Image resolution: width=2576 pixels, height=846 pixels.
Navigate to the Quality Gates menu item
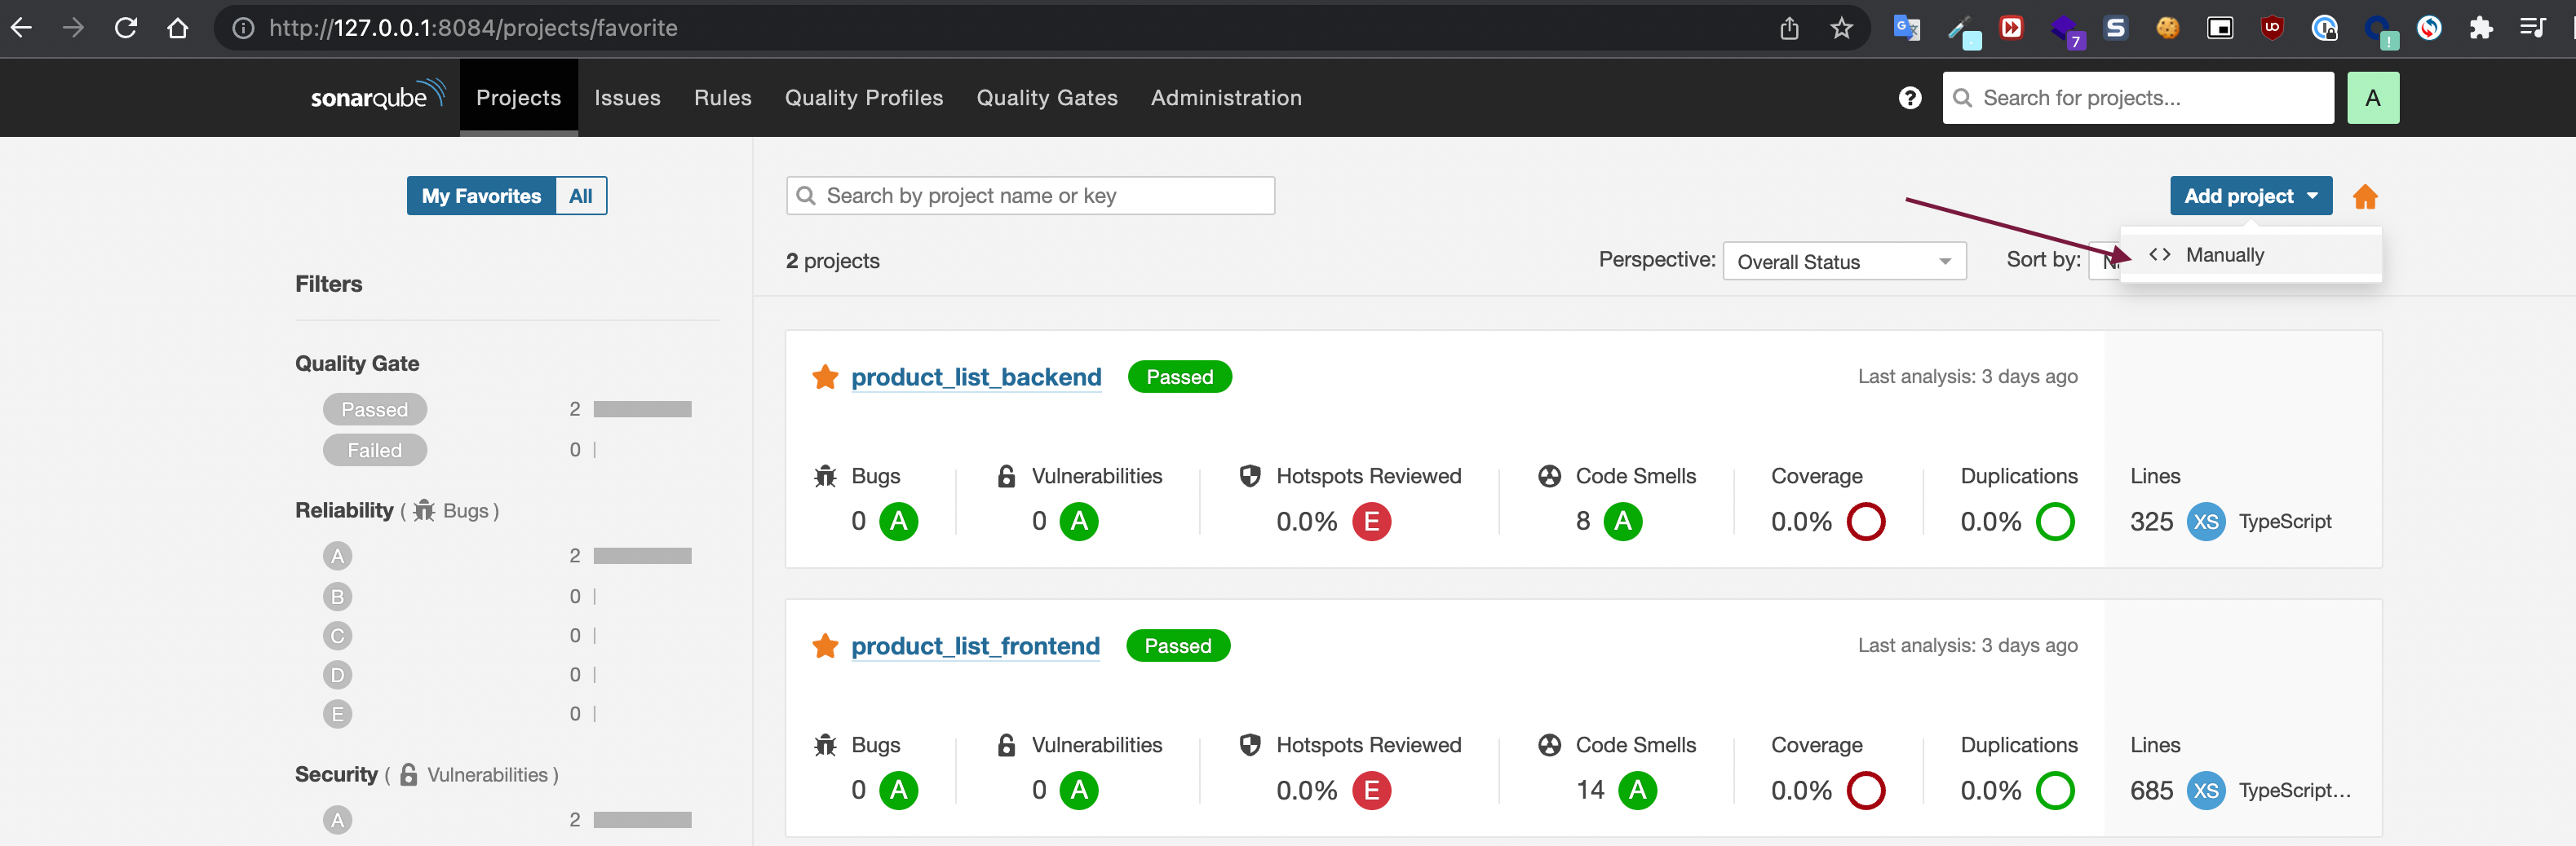pos(1046,97)
